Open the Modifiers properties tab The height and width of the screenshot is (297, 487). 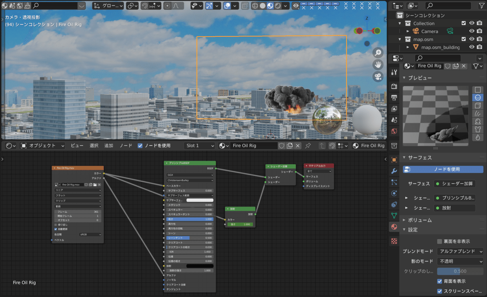coord(394,171)
